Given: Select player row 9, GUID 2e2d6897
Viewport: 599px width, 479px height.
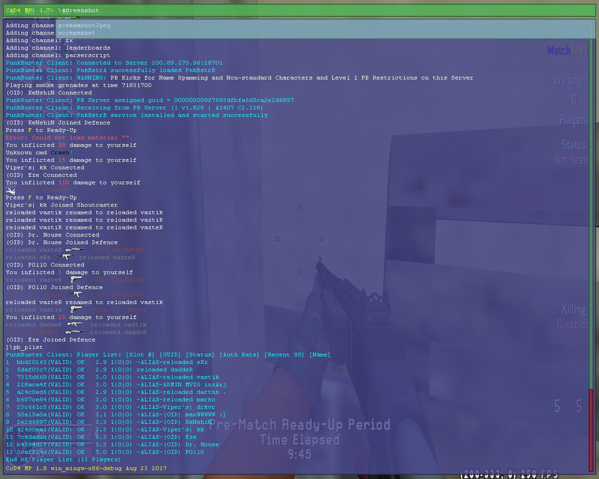Looking at the screenshot, I should pyautogui.click(x=109, y=422).
